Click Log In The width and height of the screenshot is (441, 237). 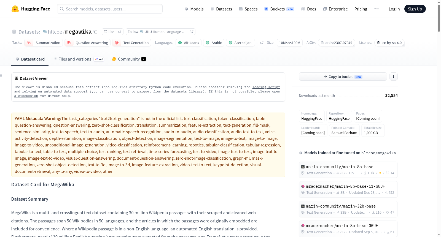click(394, 9)
